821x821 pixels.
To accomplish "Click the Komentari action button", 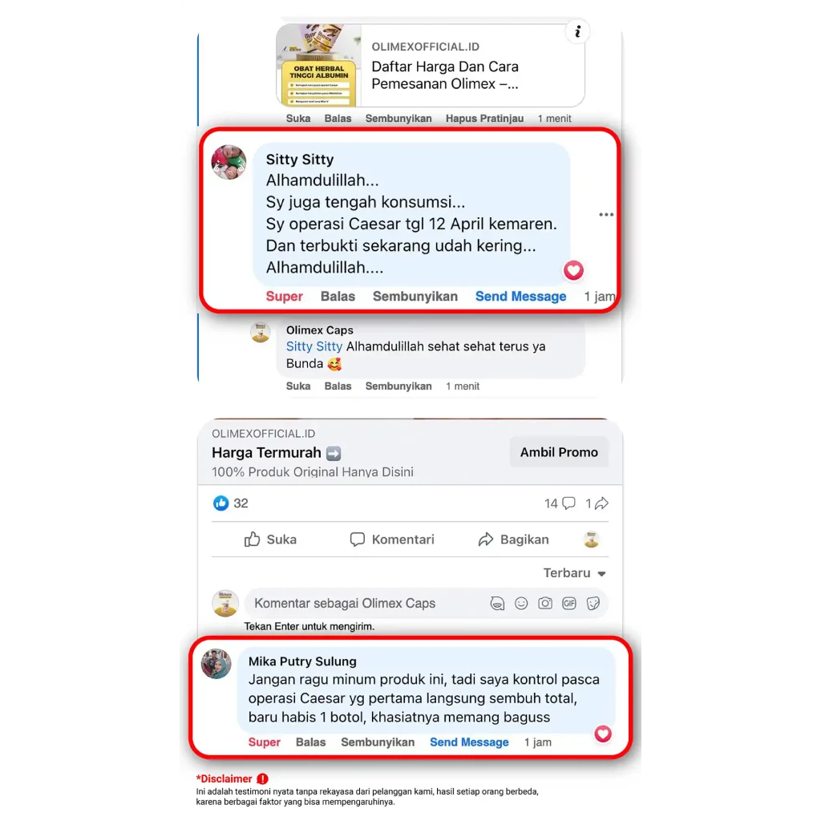I will click(391, 540).
